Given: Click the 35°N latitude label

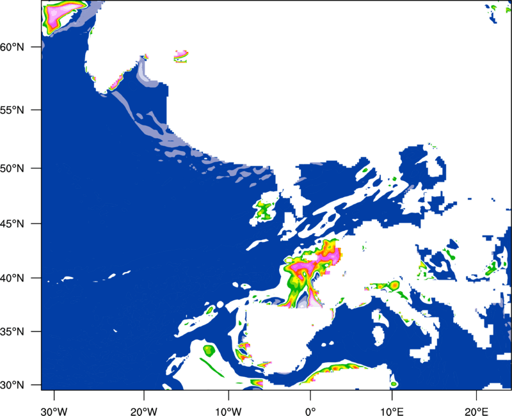Looking at the screenshot, I should (12, 332).
